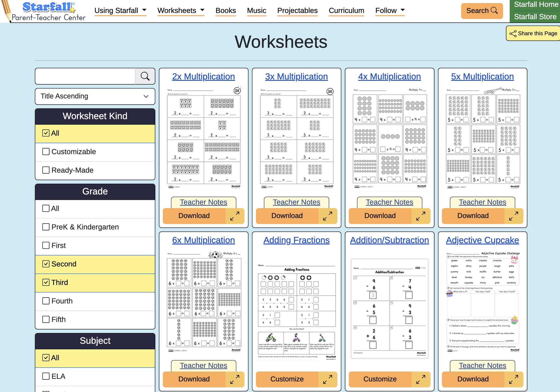The image size is (560, 392).
Task: Expand the Follow menu
Action: pos(390,11)
